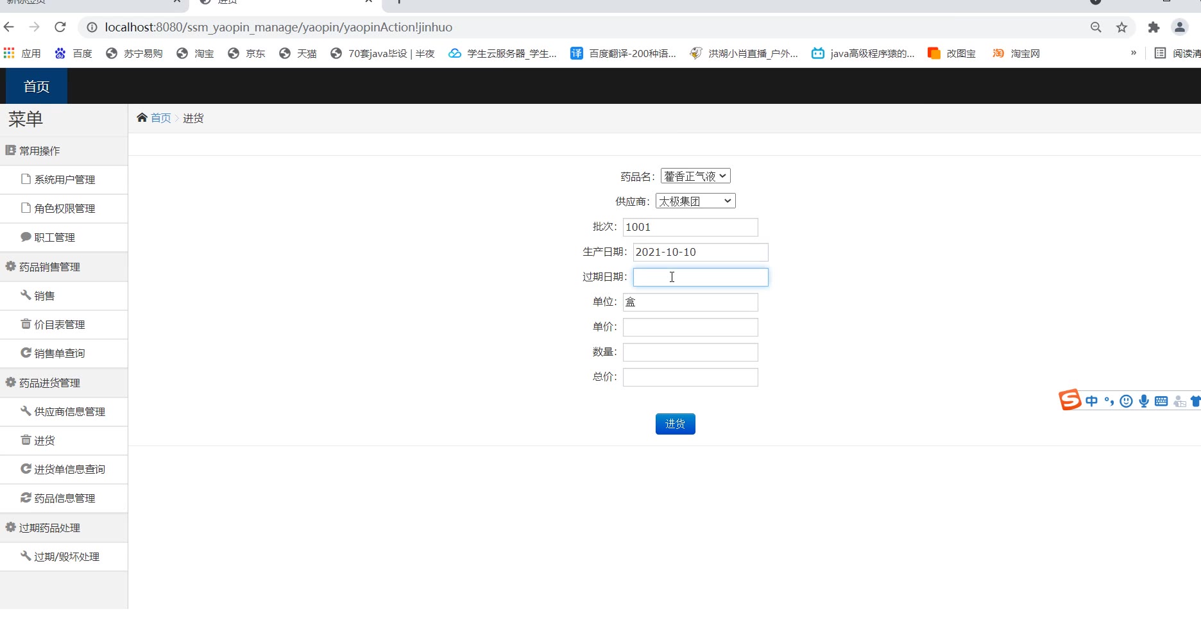Image resolution: width=1201 pixels, height=641 pixels.
Task: Open the 学生云服务器 bookmark
Action: [x=502, y=53]
